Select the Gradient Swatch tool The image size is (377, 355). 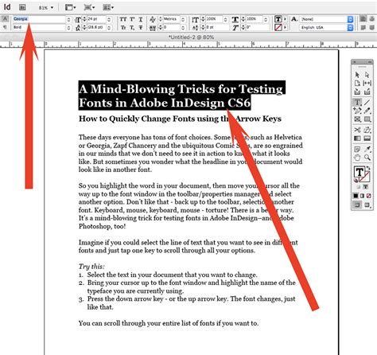pos(357,138)
